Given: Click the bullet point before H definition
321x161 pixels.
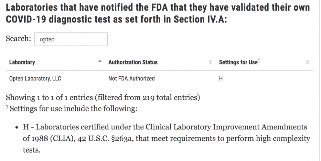Looking at the screenshot, I should click(17, 127).
